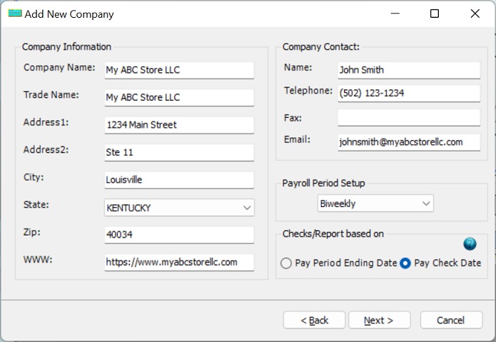
Task: Open the State dropdown list
Action: click(x=247, y=208)
